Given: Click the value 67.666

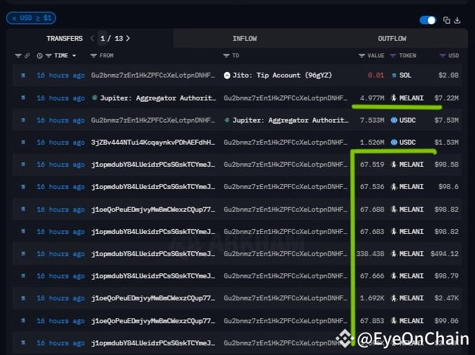Looking at the screenshot, I should pos(372,276).
